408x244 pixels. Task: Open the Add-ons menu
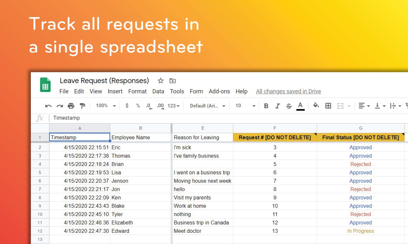click(219, 91)
